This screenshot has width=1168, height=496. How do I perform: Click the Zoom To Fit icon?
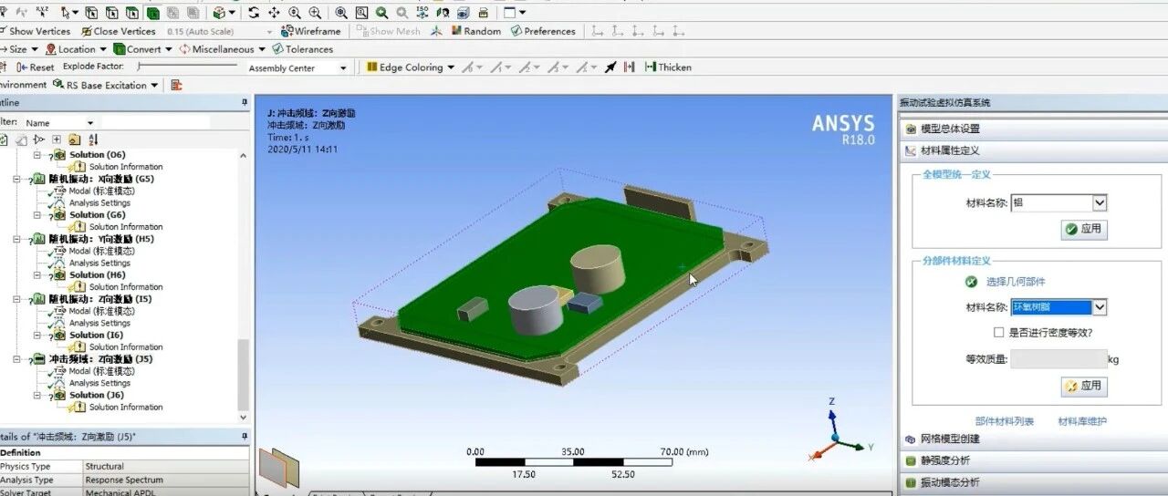(x=341, y=13)
